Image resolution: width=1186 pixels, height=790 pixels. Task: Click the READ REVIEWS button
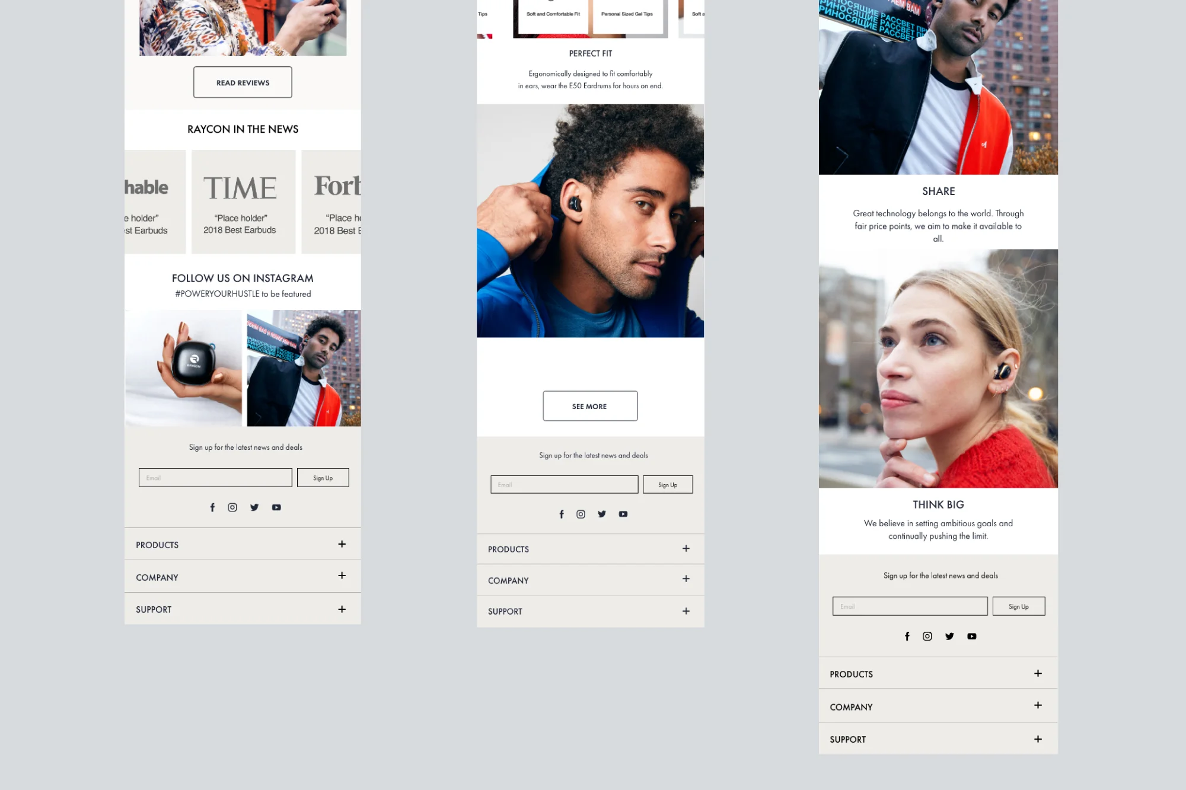pyautogui.click(x=243, y=82)
